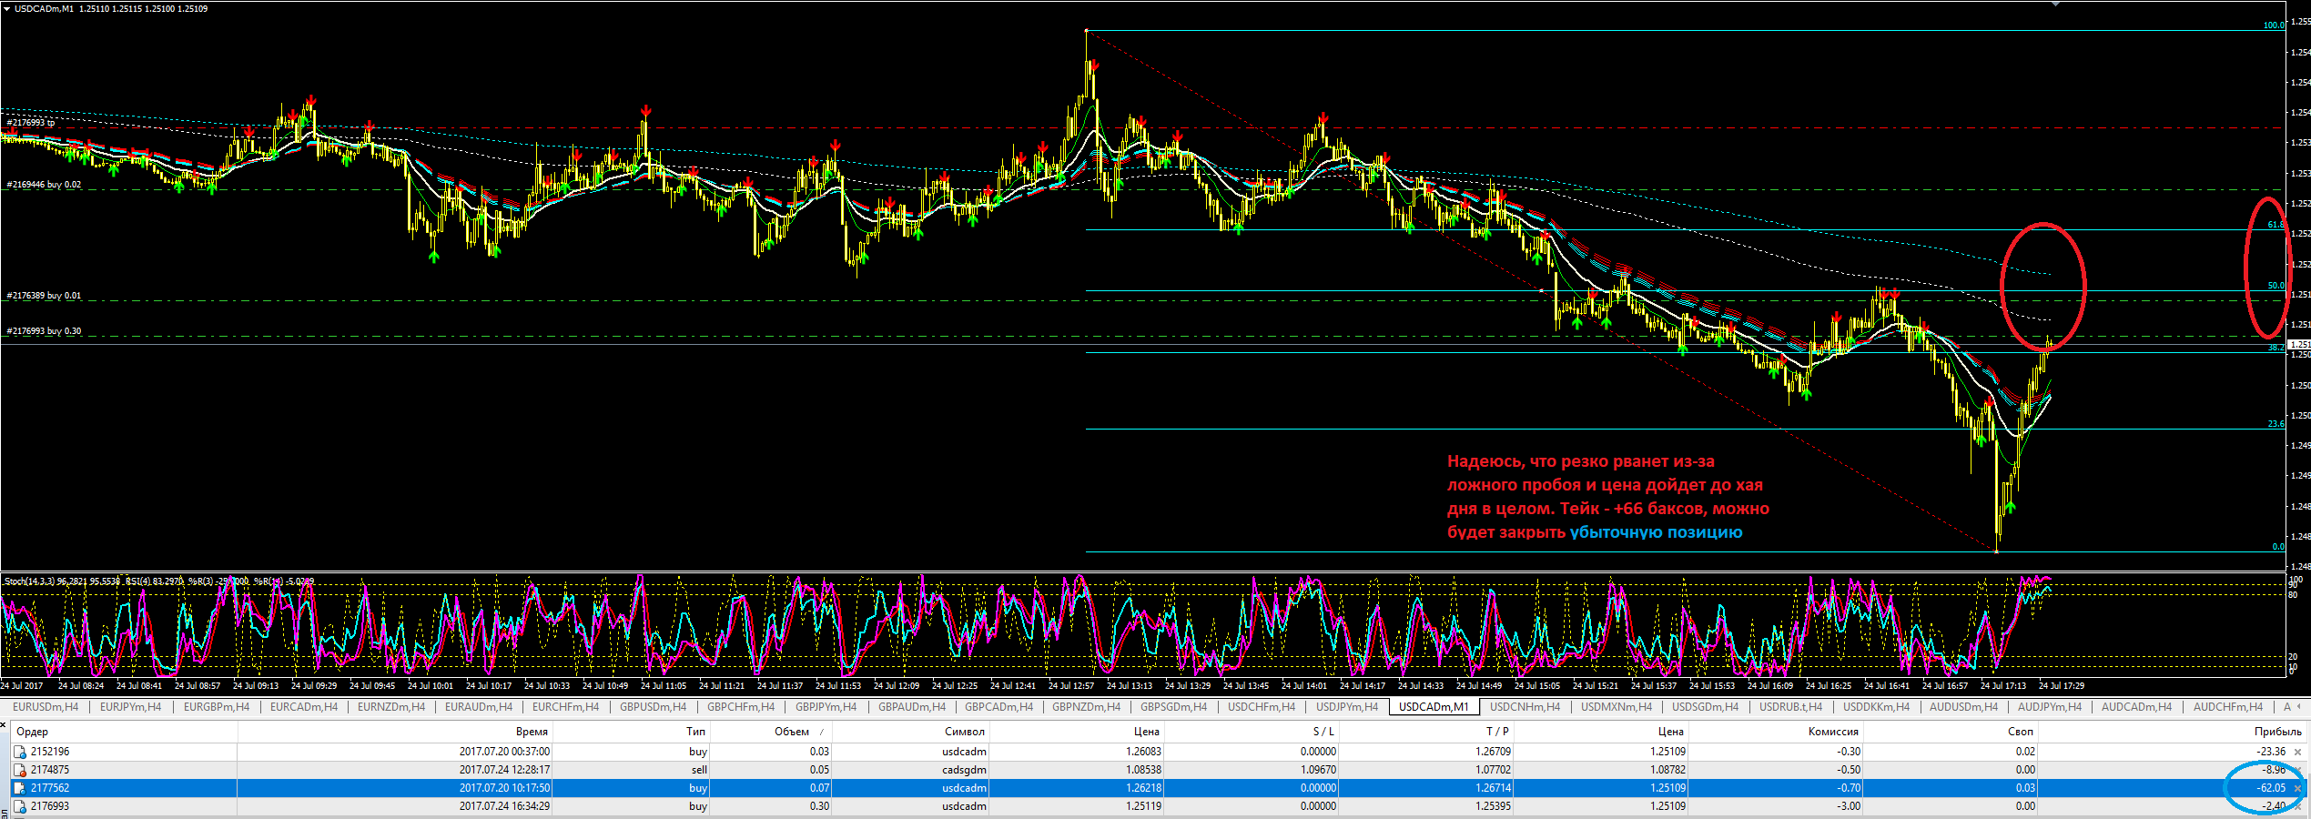2311x819 pixels.
Task: Sort orders by the Объем column
Action: (771, 732)
